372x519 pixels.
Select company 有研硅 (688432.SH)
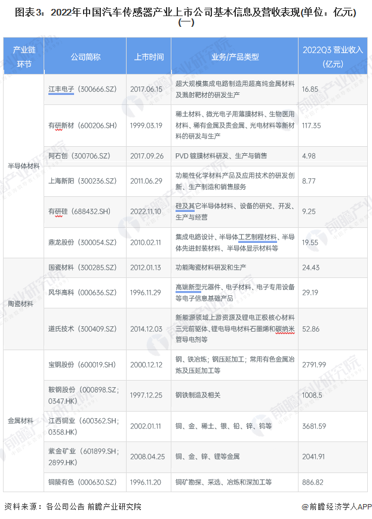(79, 212)
